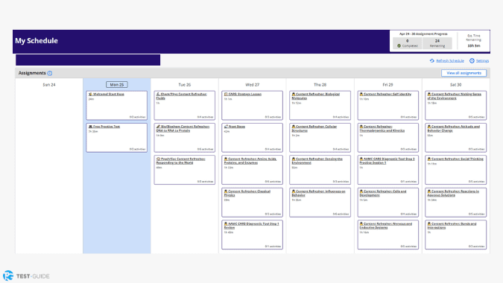Click the Next Steps card icon

click(x=226, y=127)
